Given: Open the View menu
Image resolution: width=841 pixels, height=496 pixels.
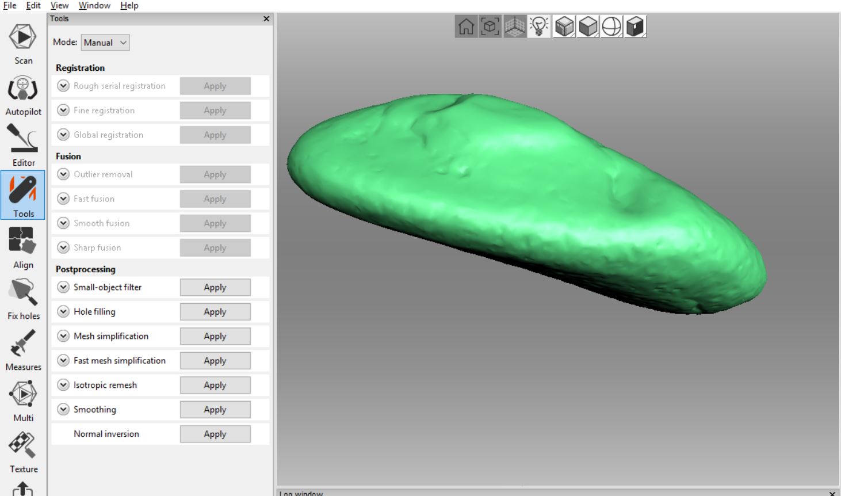Looking at the screenshot, I should point(59,5).
